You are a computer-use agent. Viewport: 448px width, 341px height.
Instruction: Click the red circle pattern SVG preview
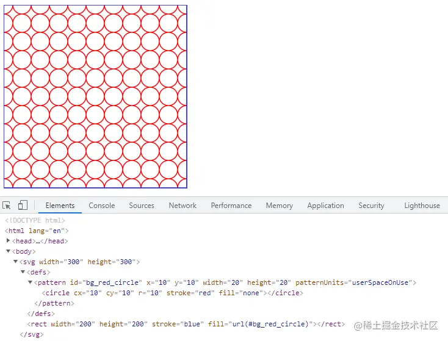click(95, 96)
